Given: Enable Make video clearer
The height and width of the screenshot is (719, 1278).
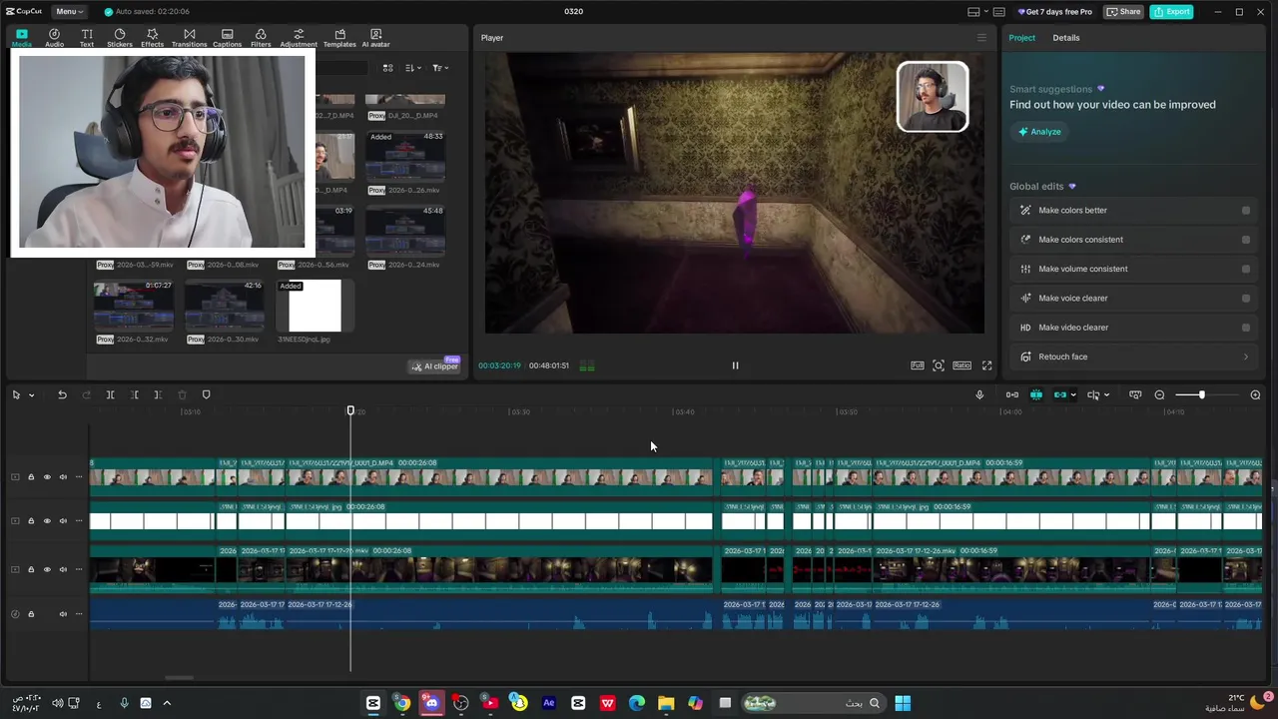Looking at the screenshot, I should [x=1245, y=328].
